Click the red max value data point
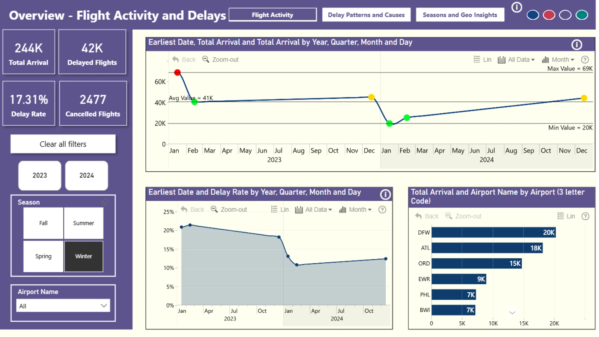This screenshot has height=337, width=599. click(178, 73)
